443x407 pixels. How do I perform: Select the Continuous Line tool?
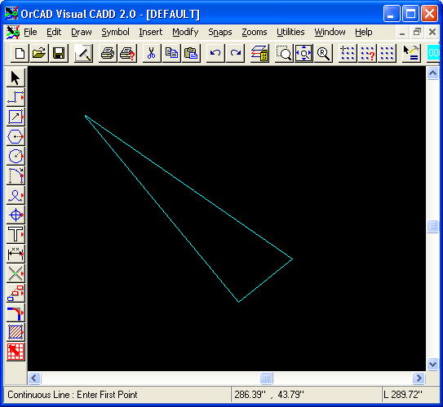click(16, 97)
